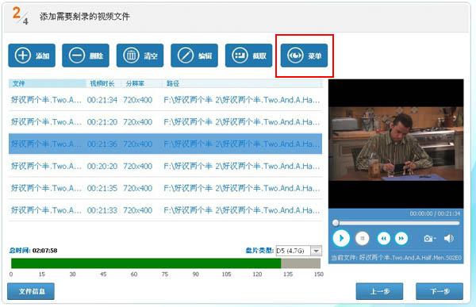Click the 分辨率 column header

[x=141, y=83]
